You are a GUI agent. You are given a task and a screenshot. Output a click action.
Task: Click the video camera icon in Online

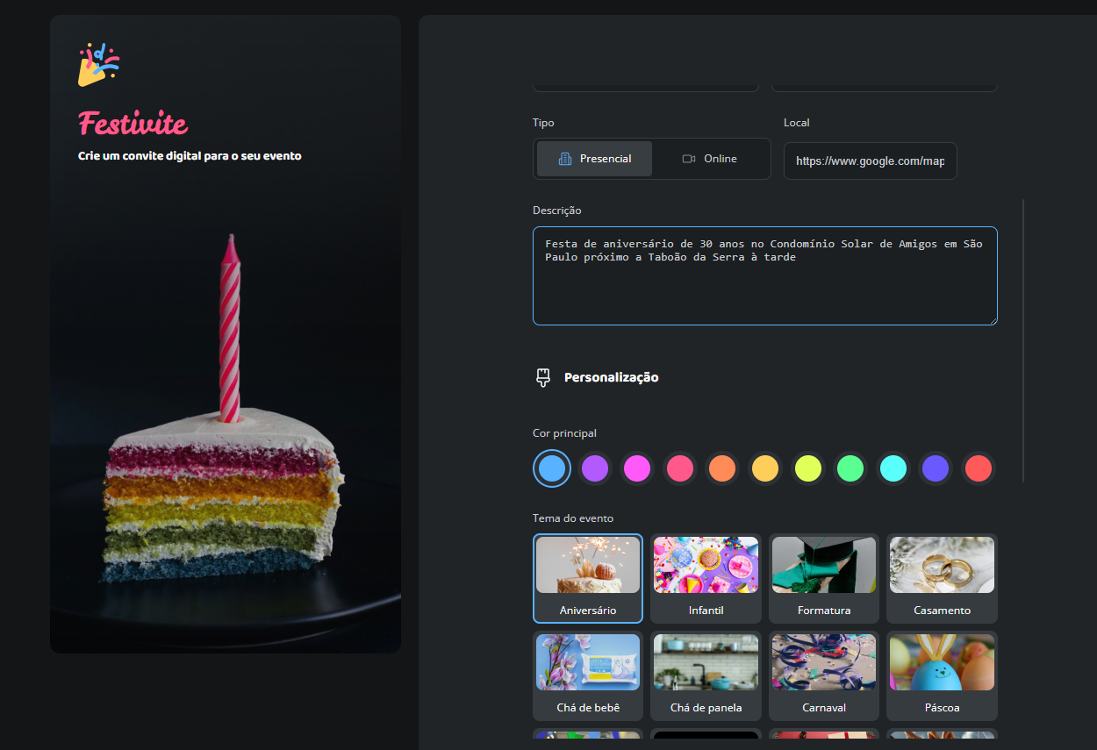689,159
